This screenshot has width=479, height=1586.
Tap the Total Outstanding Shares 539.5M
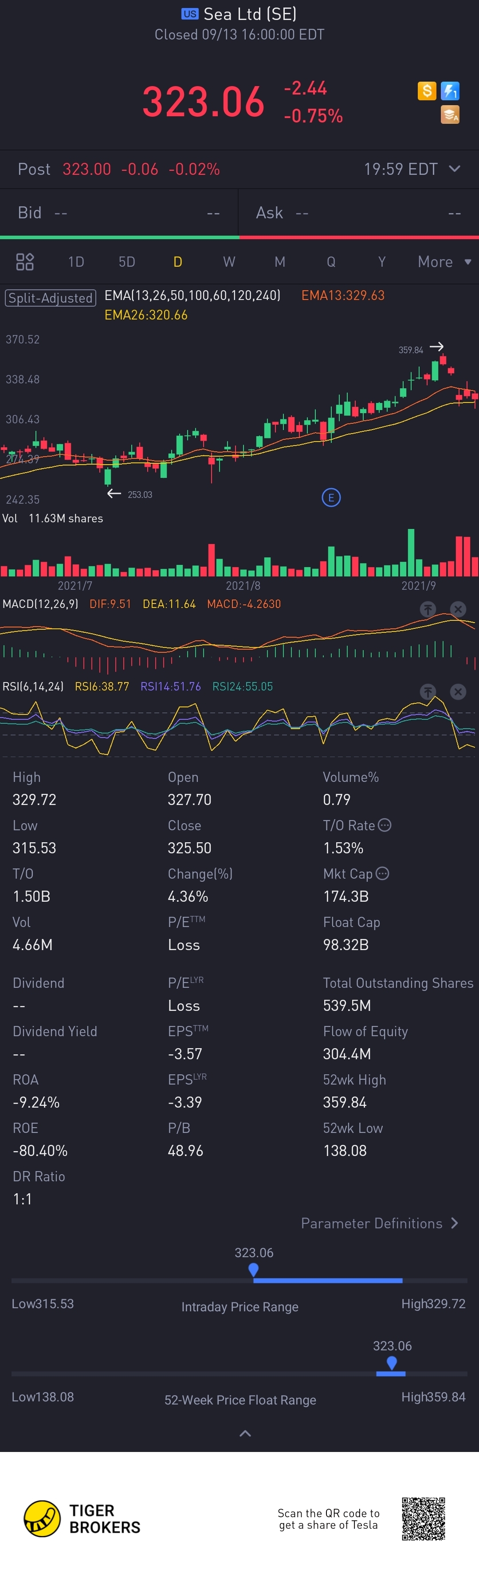[x=347, y=1006]
